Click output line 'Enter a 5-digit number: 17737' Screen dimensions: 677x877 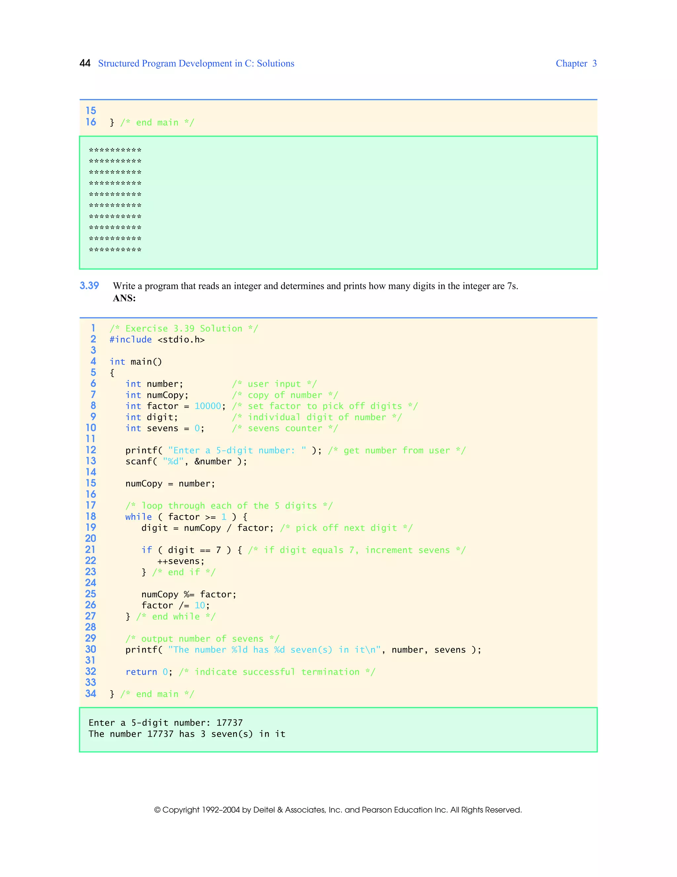tap(166, 723)
